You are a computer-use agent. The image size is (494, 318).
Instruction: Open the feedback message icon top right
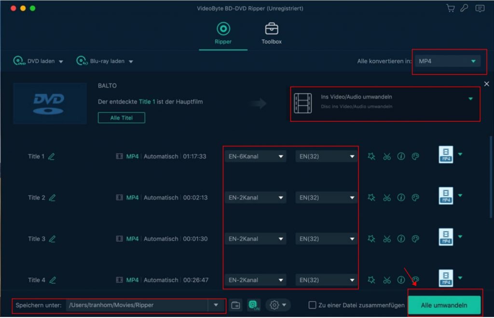479,8
